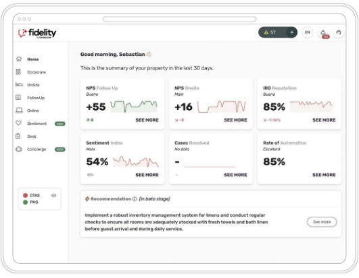Image resolution: width=359 pixels, height=278 pixels.
Task: Click the Corporate building icon
Action: click(18, 72)
